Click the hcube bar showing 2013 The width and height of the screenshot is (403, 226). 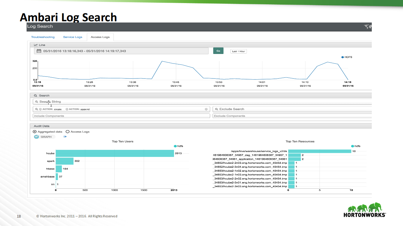click(x=115, y=153)
